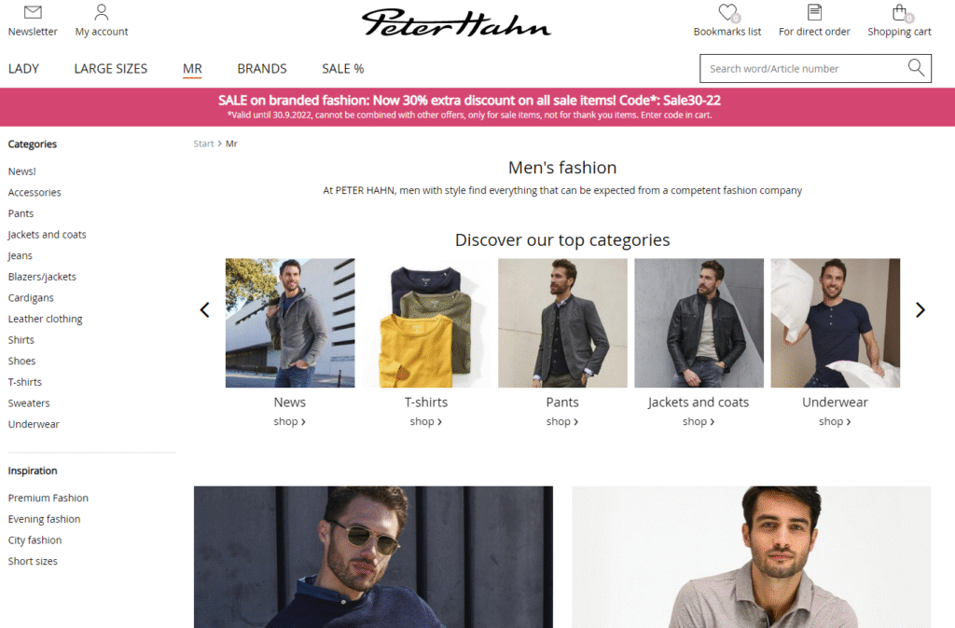Open the Pants category thumbnail

562,323
